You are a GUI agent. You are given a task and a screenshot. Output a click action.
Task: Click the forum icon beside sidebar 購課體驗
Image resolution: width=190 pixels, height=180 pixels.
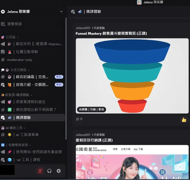3,118
